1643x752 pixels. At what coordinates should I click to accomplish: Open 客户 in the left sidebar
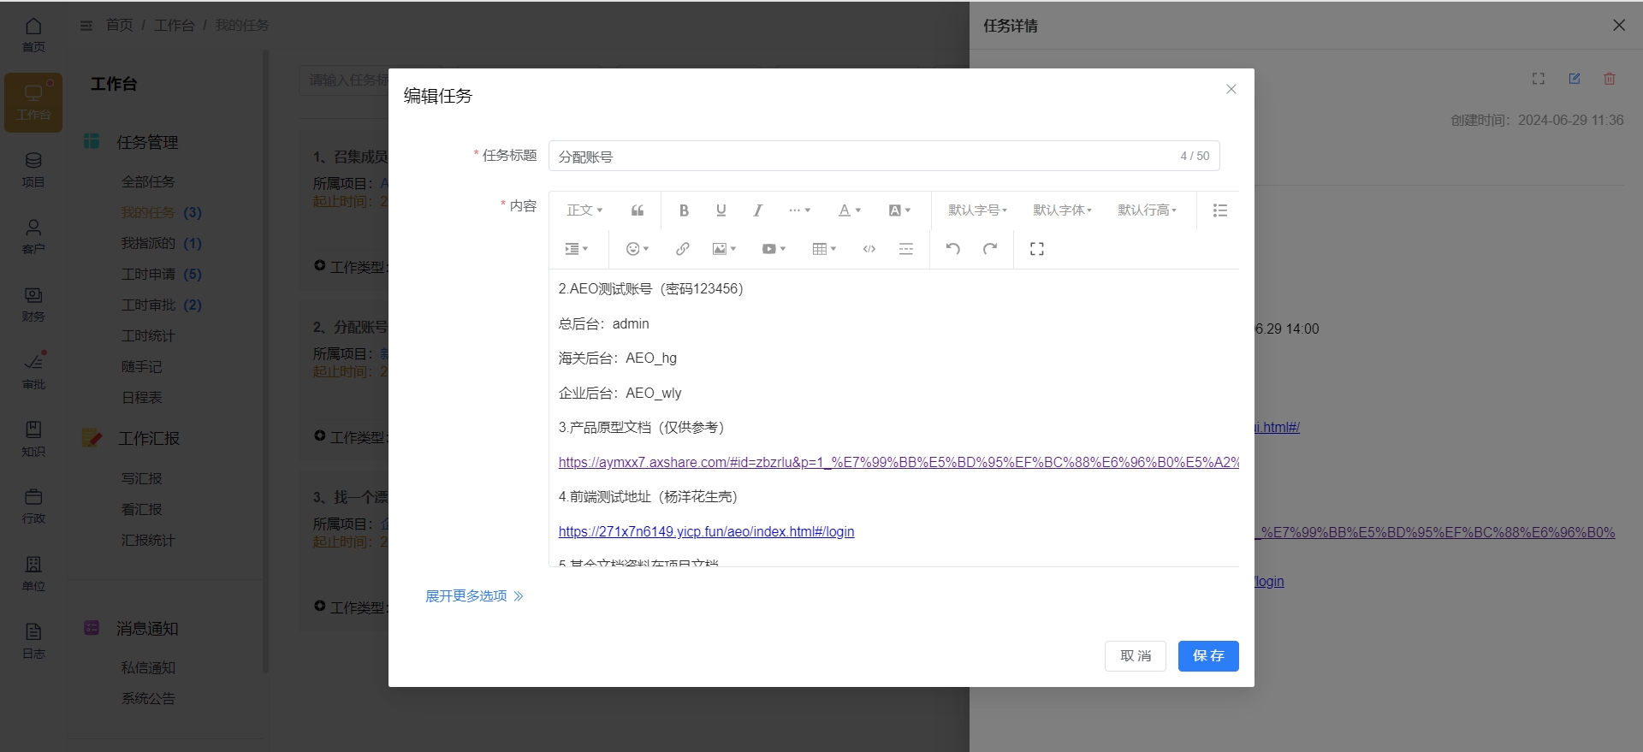[33, 237]
